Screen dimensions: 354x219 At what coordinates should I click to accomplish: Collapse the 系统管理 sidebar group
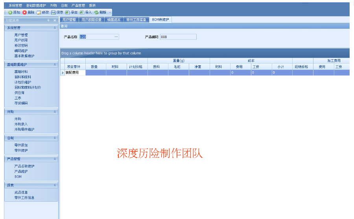55,28
